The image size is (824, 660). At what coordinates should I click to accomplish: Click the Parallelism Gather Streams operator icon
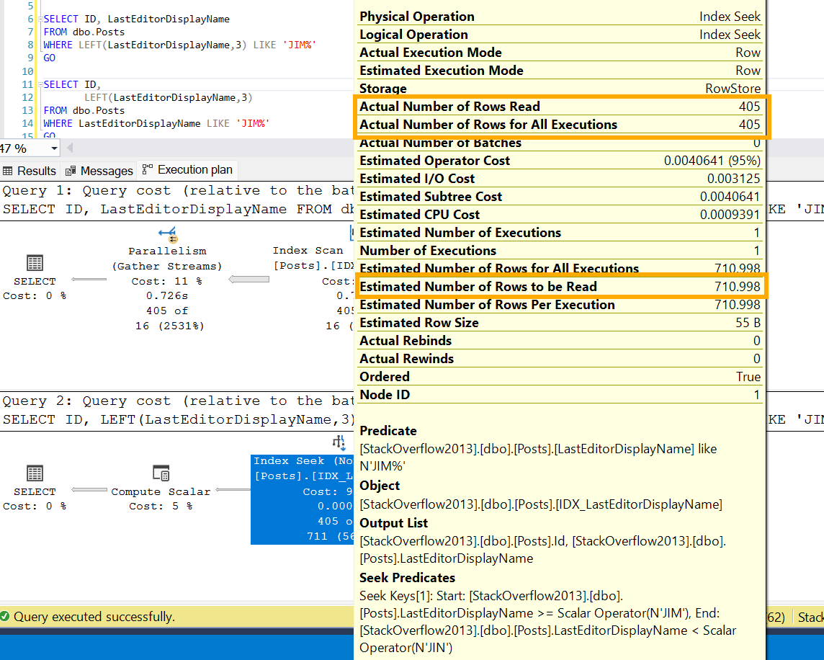tap(167, 234)
